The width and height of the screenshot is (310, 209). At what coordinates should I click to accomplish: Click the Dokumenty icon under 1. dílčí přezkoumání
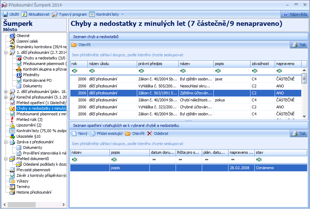tap(19, 86)
